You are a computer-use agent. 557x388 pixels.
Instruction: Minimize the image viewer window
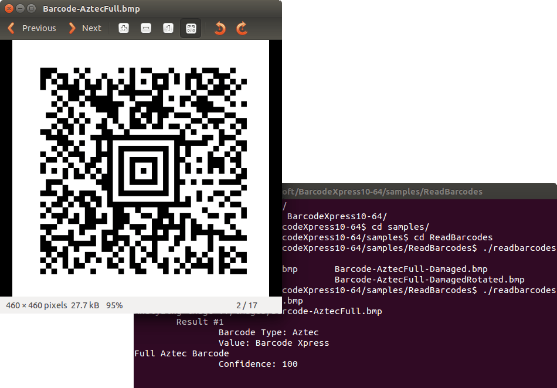click(x=21, y=9)
